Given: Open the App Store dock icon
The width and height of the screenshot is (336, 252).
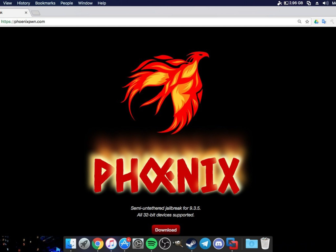Looking at the screenshot, I should tap(124, 243).
